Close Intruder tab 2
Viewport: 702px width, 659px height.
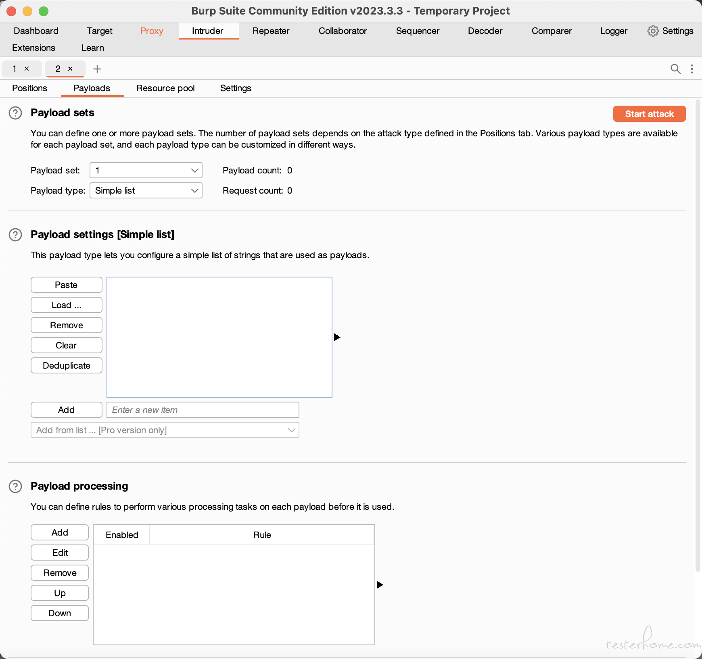(70, 69)
